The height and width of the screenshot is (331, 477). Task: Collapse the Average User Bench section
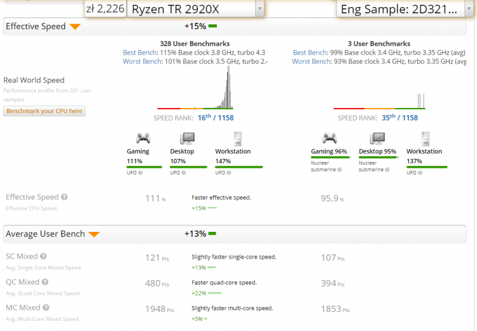coord(93,234)
